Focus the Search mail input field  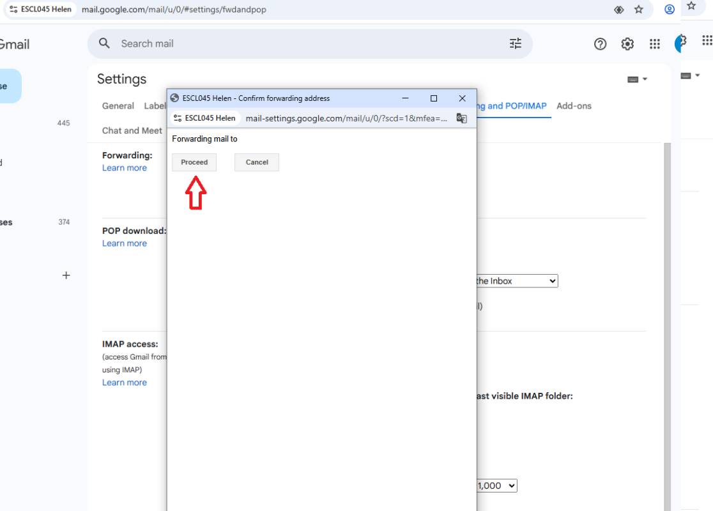[x=307, y=43]
